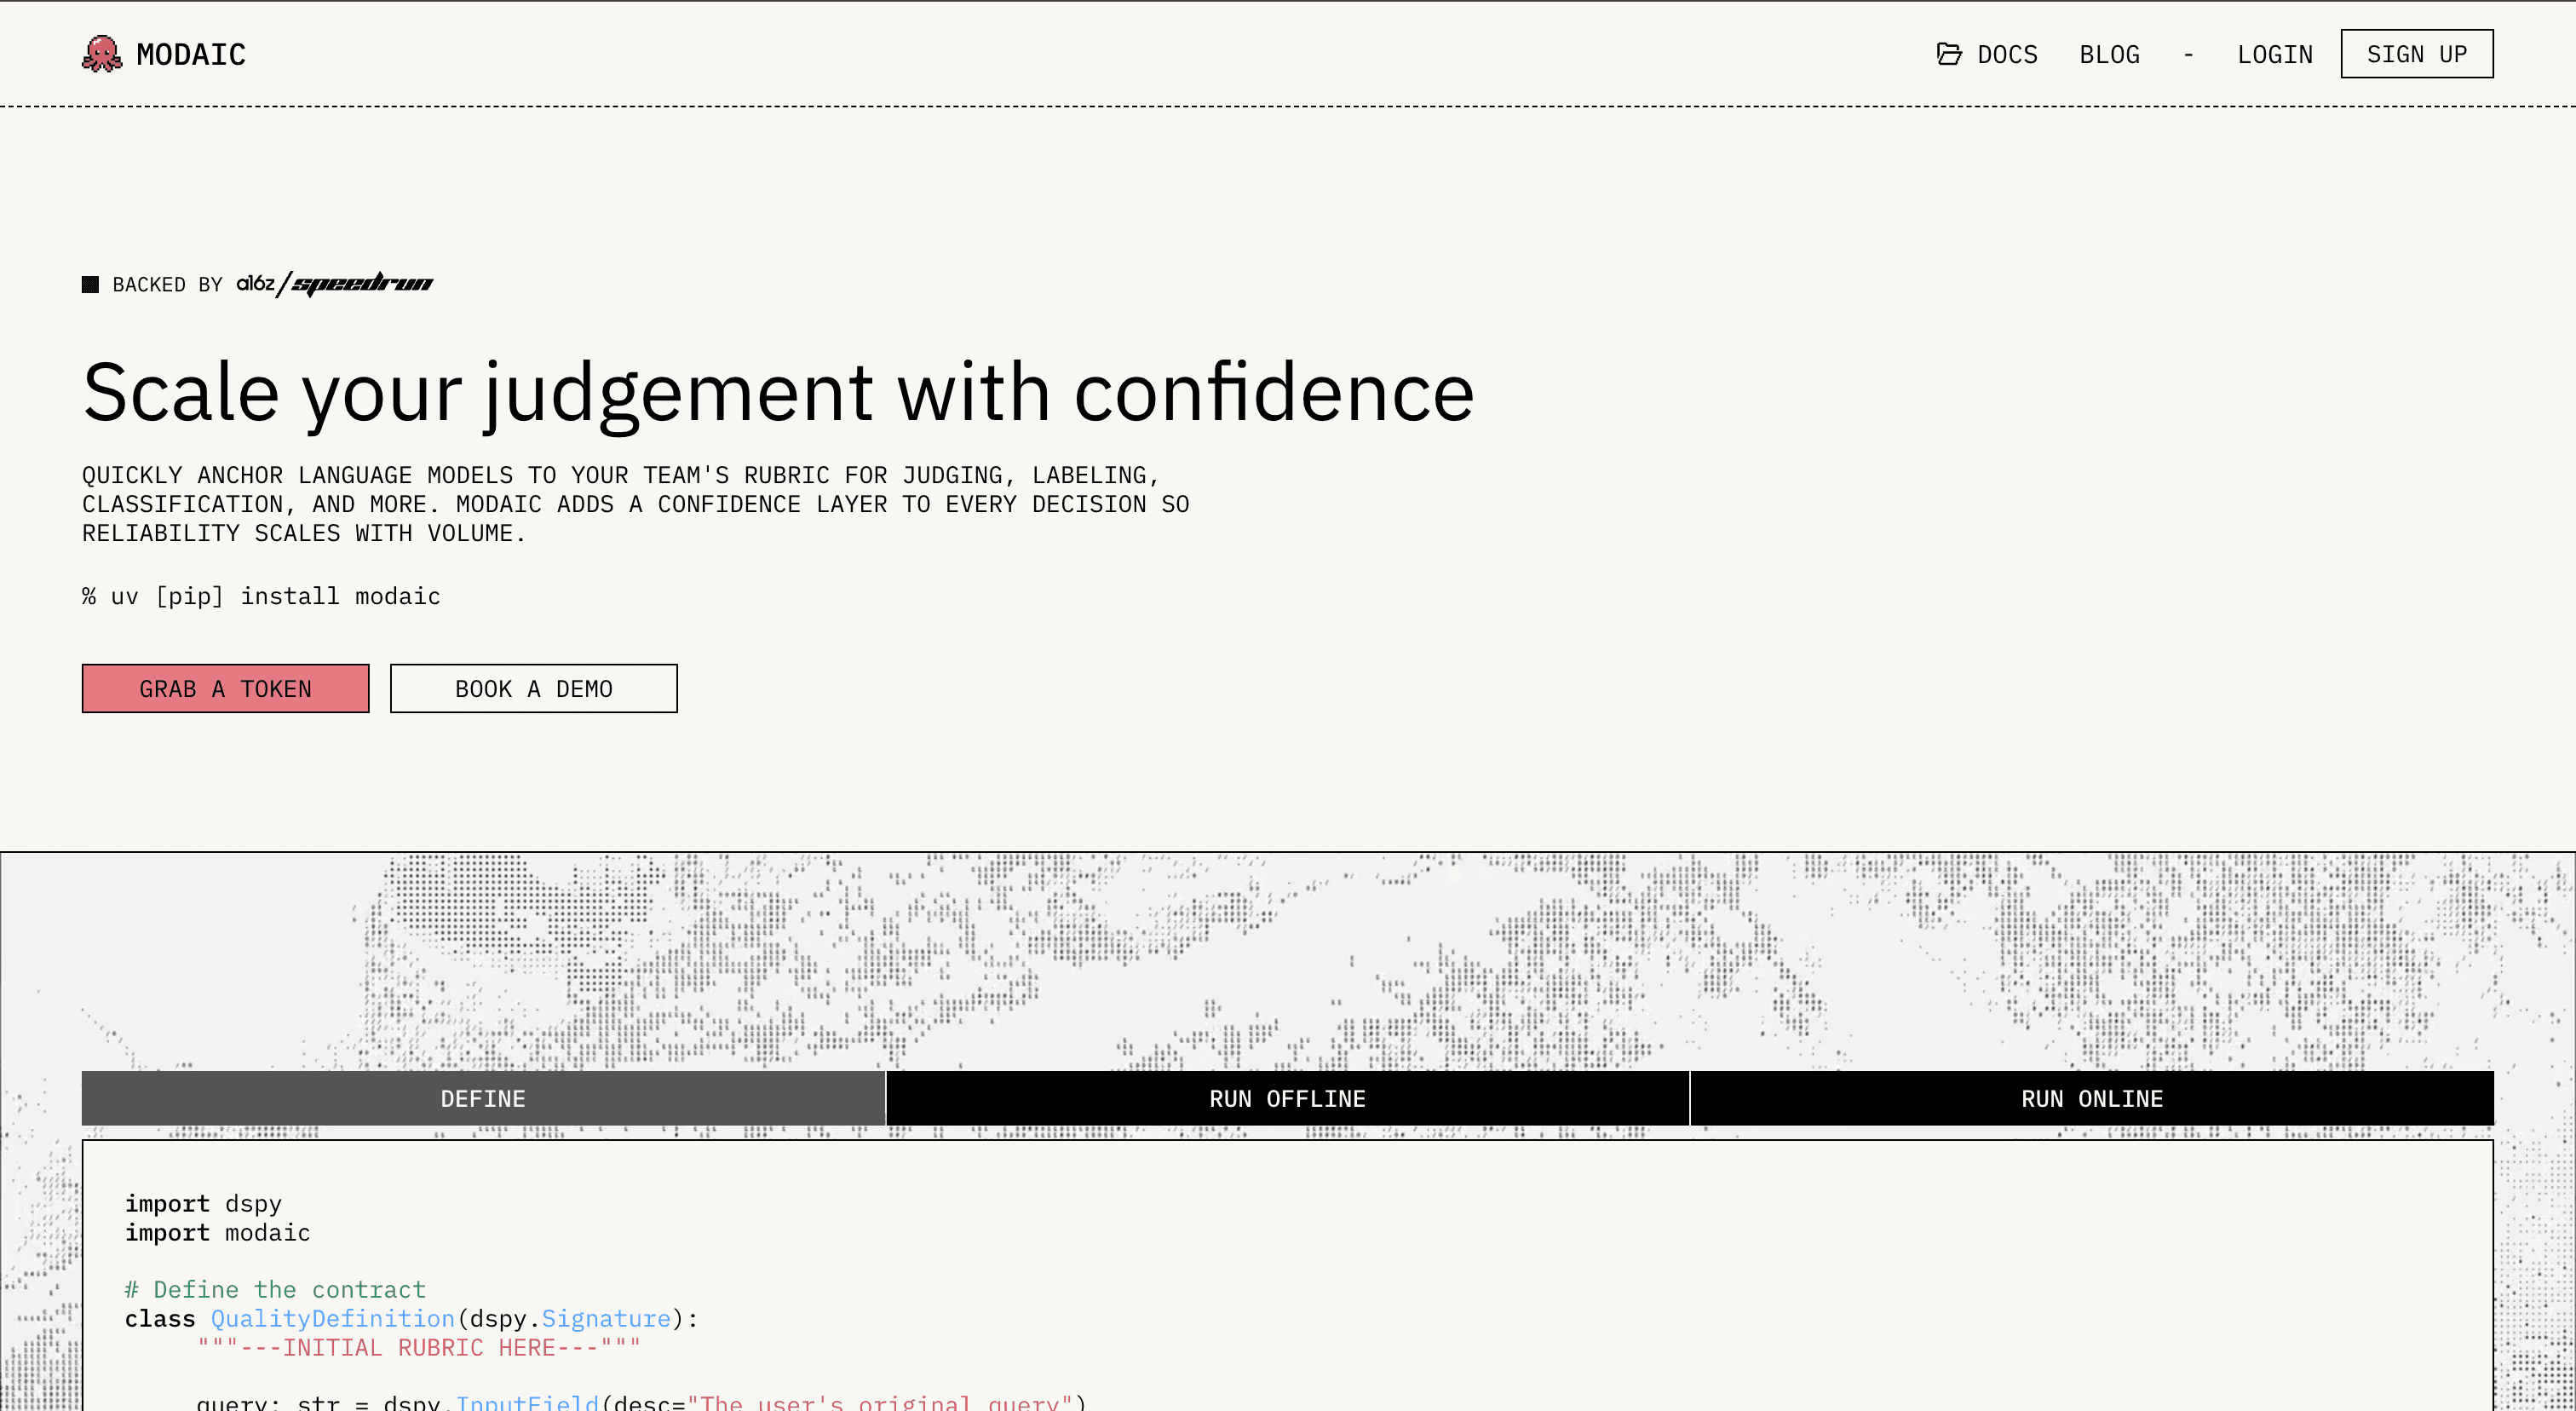Click the GRAB A TOKEN button
The image size is (2576, 1411).
tap(226, 689)
